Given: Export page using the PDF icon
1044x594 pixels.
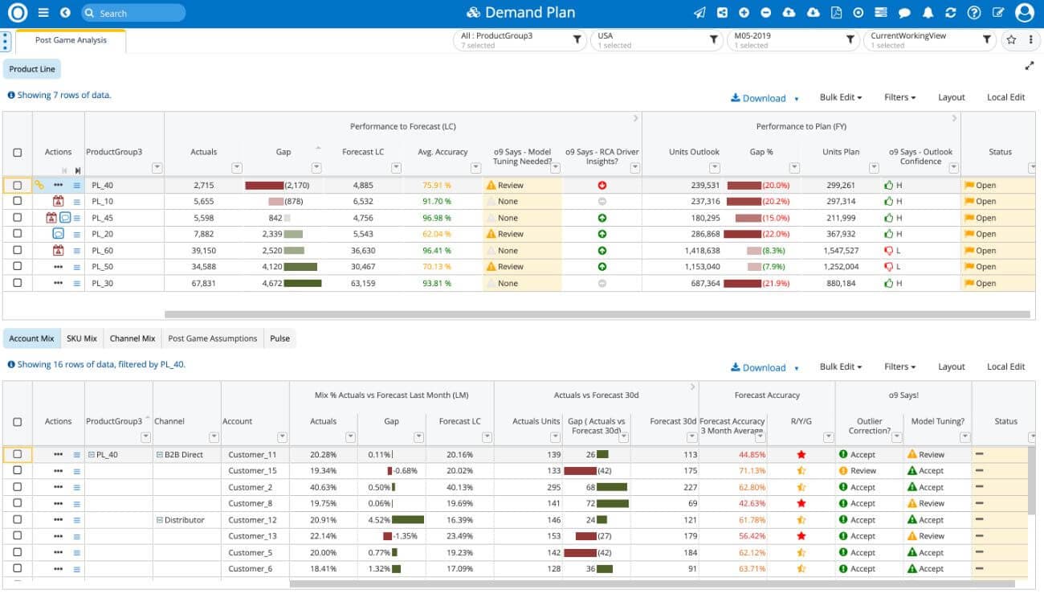Looking at the screenshot, I should tap(836, 13).
